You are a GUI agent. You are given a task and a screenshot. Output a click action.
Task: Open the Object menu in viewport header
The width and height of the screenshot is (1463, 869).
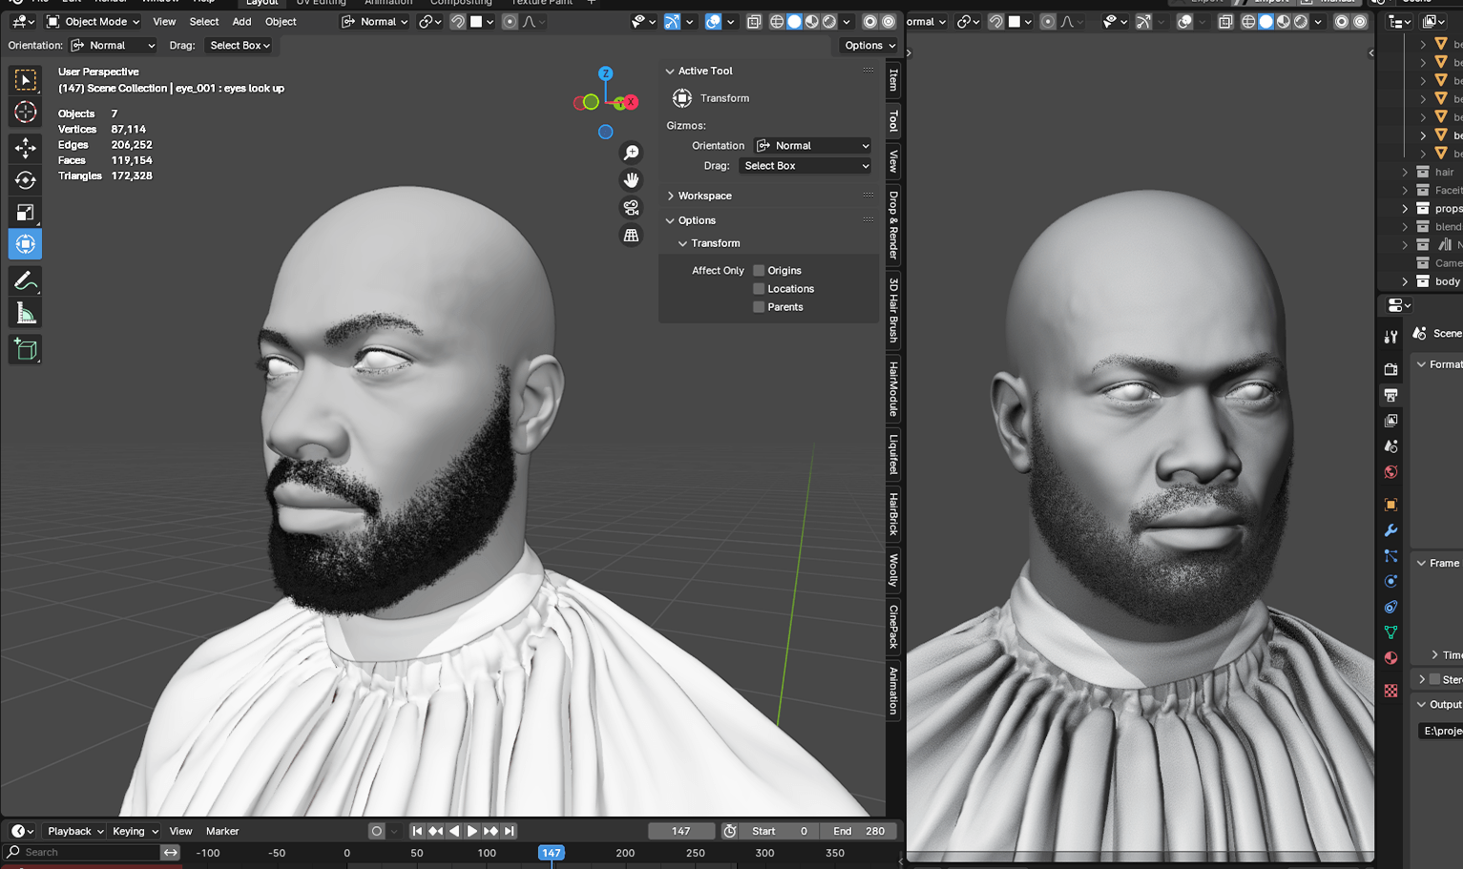281,21
